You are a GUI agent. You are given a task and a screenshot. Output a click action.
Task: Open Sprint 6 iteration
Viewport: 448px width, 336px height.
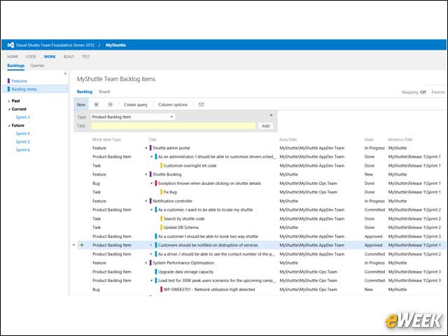(23, 150)
